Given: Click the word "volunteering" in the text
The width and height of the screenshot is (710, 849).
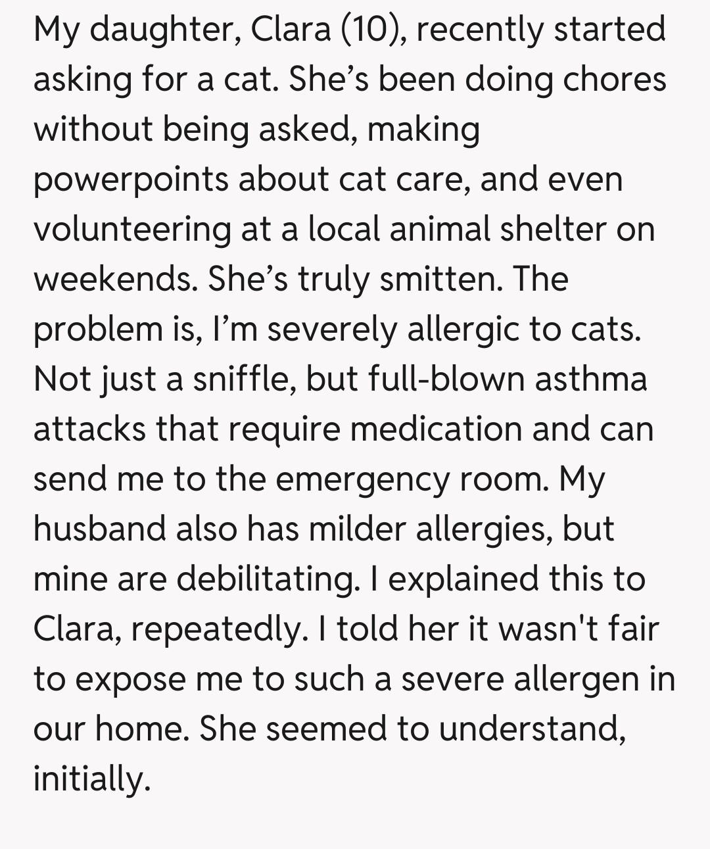Looking at the screenshot, I should tap(132, 230).
